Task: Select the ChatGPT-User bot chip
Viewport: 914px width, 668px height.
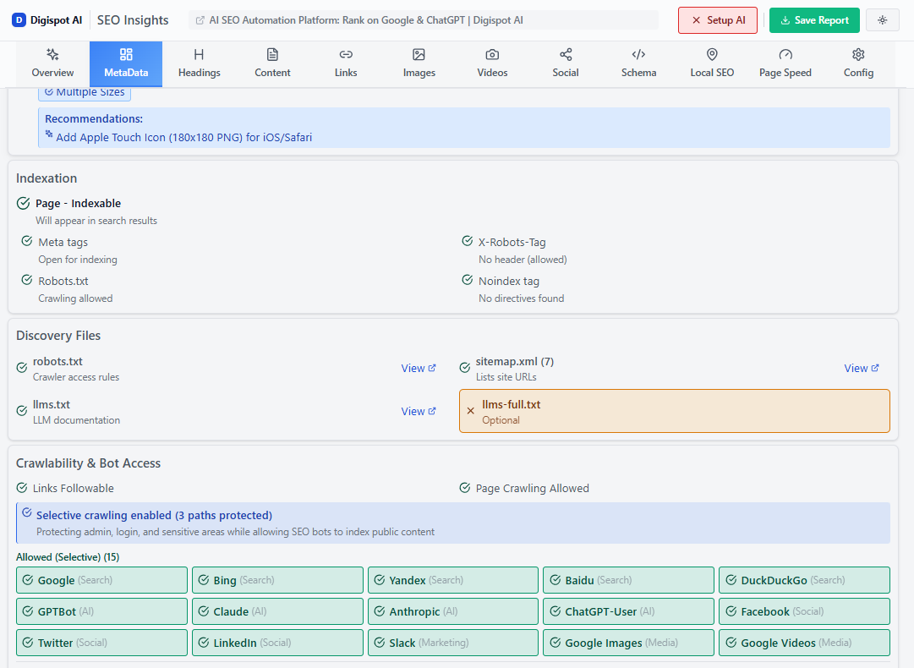Action: (628, 611)
